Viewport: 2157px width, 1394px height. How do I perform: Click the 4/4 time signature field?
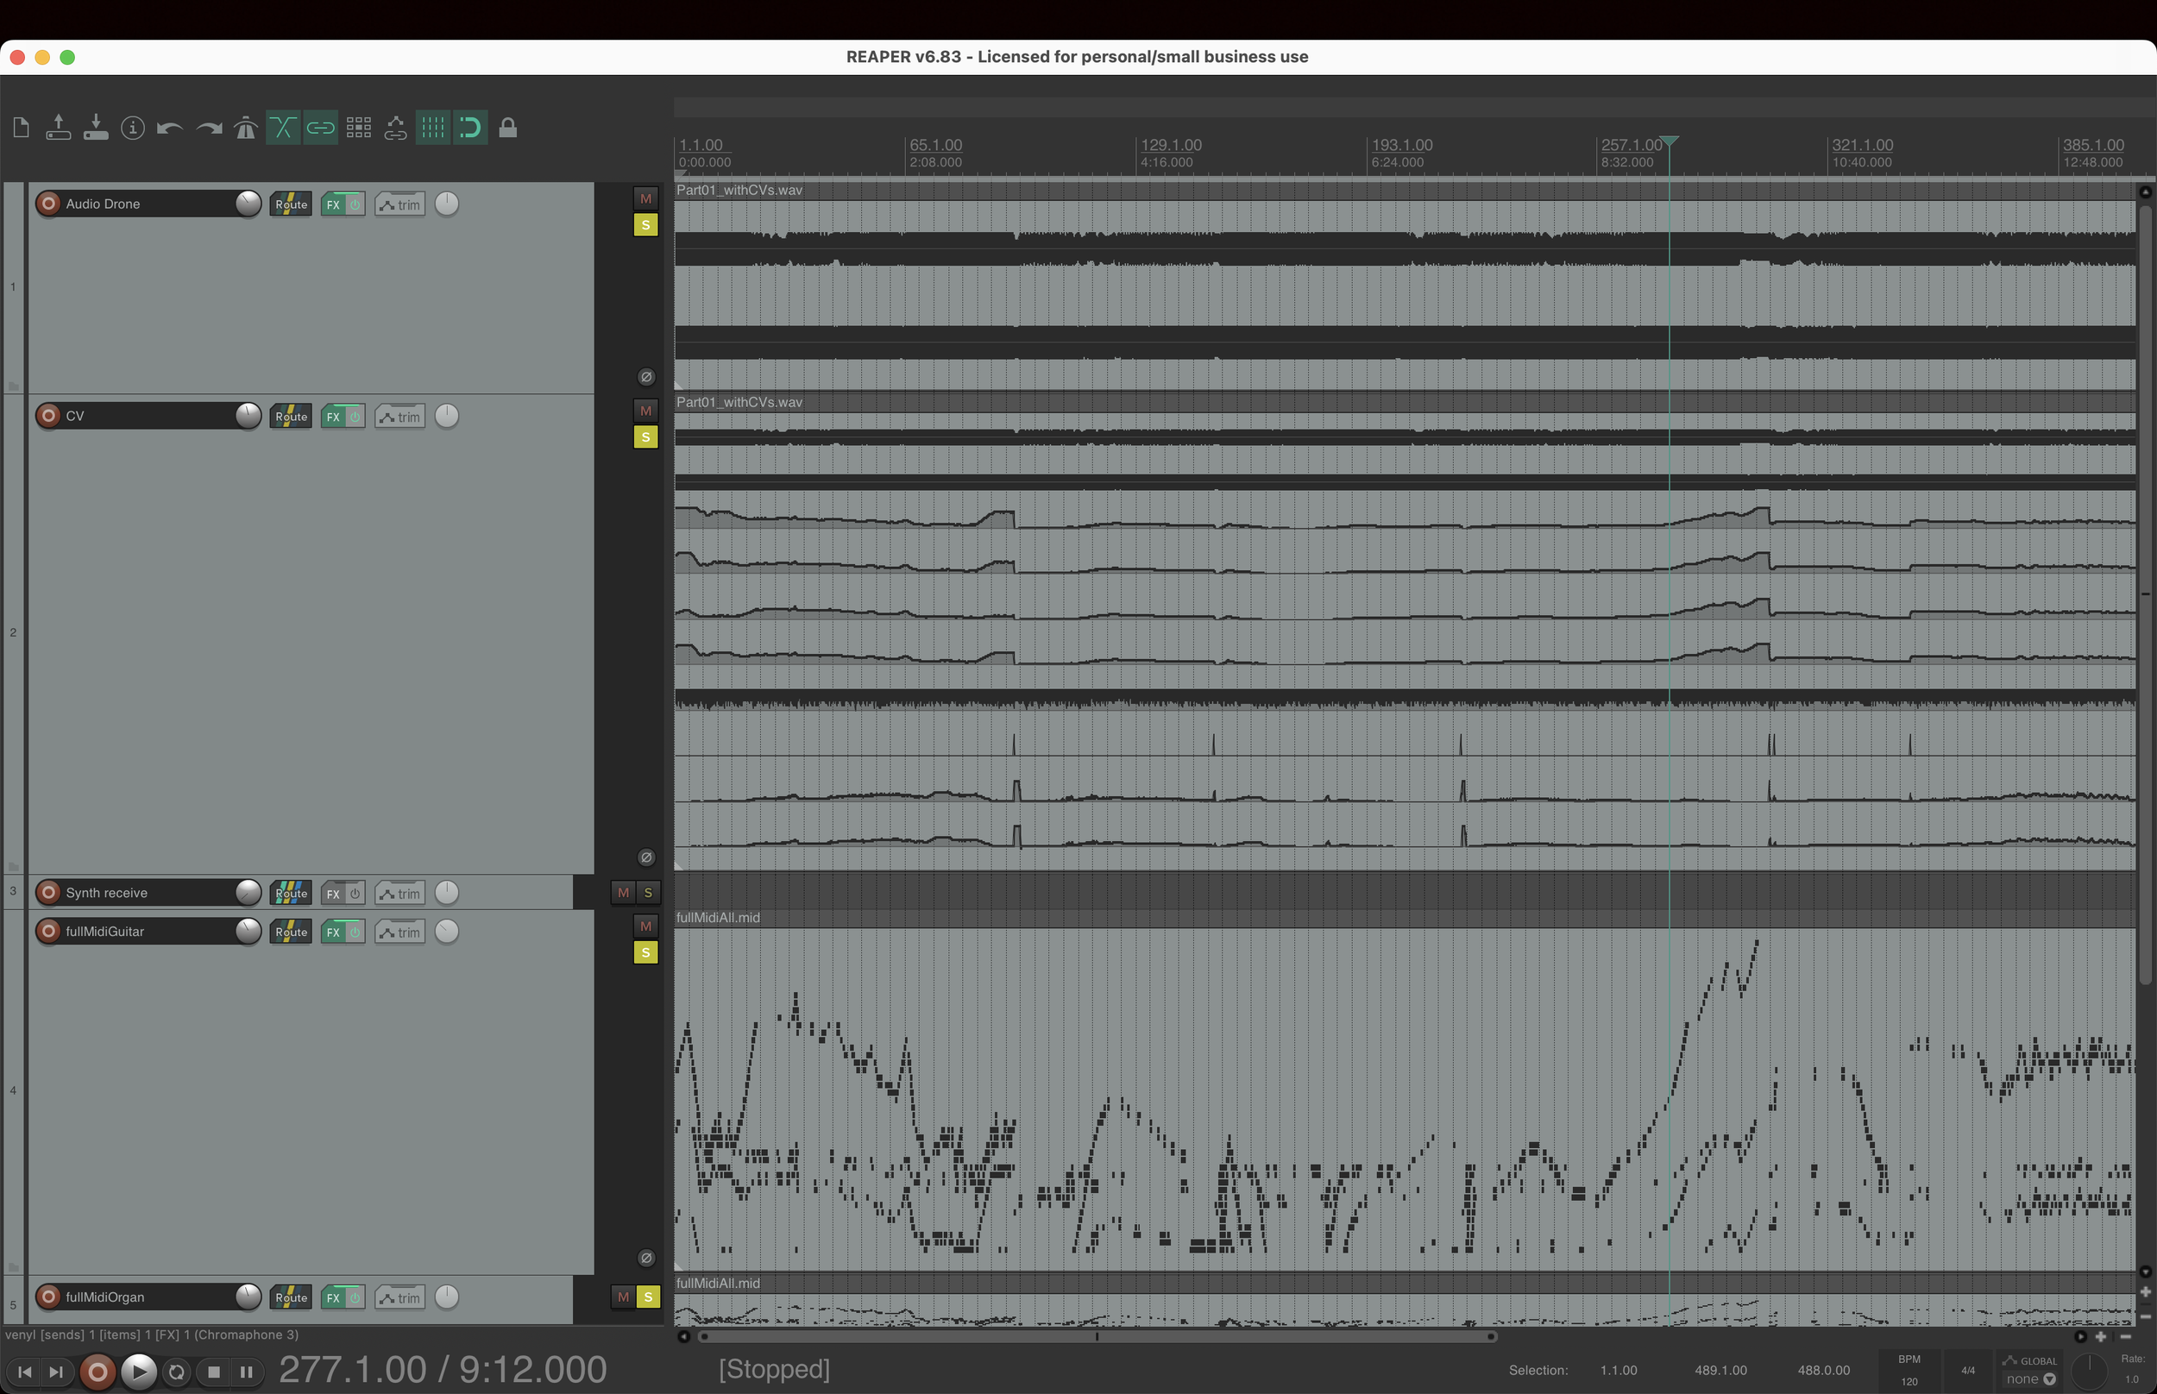click(x=1968, y=1370)
